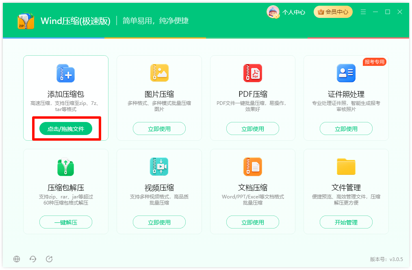
Task: Click the 证件照处理 ID card icon
Action: pos(346,73)
